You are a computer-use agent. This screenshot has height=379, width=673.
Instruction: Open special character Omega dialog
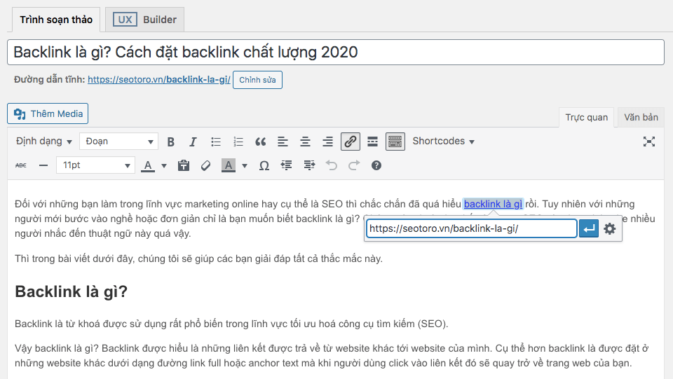pyautogui.click(x=264, y=165)
